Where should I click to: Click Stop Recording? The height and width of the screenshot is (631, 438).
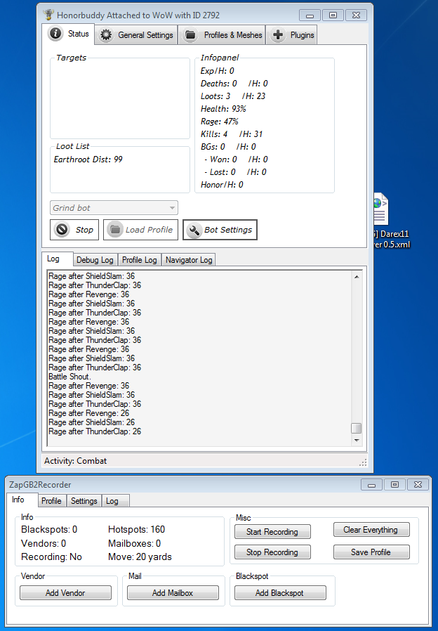tap(272, 552)
